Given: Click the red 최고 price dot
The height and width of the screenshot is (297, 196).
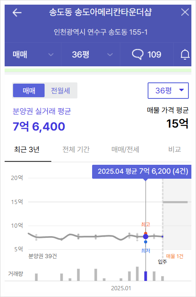Looking at the screenshot, I should point(146,233).
